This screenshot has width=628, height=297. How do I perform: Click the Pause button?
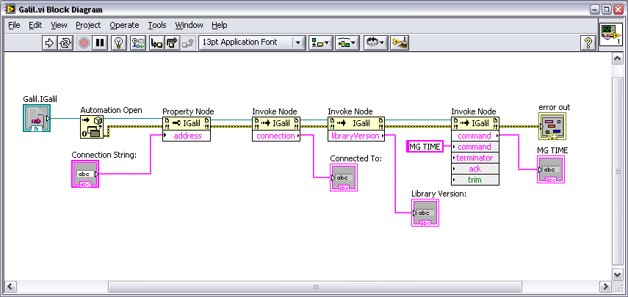click(100, 43)
